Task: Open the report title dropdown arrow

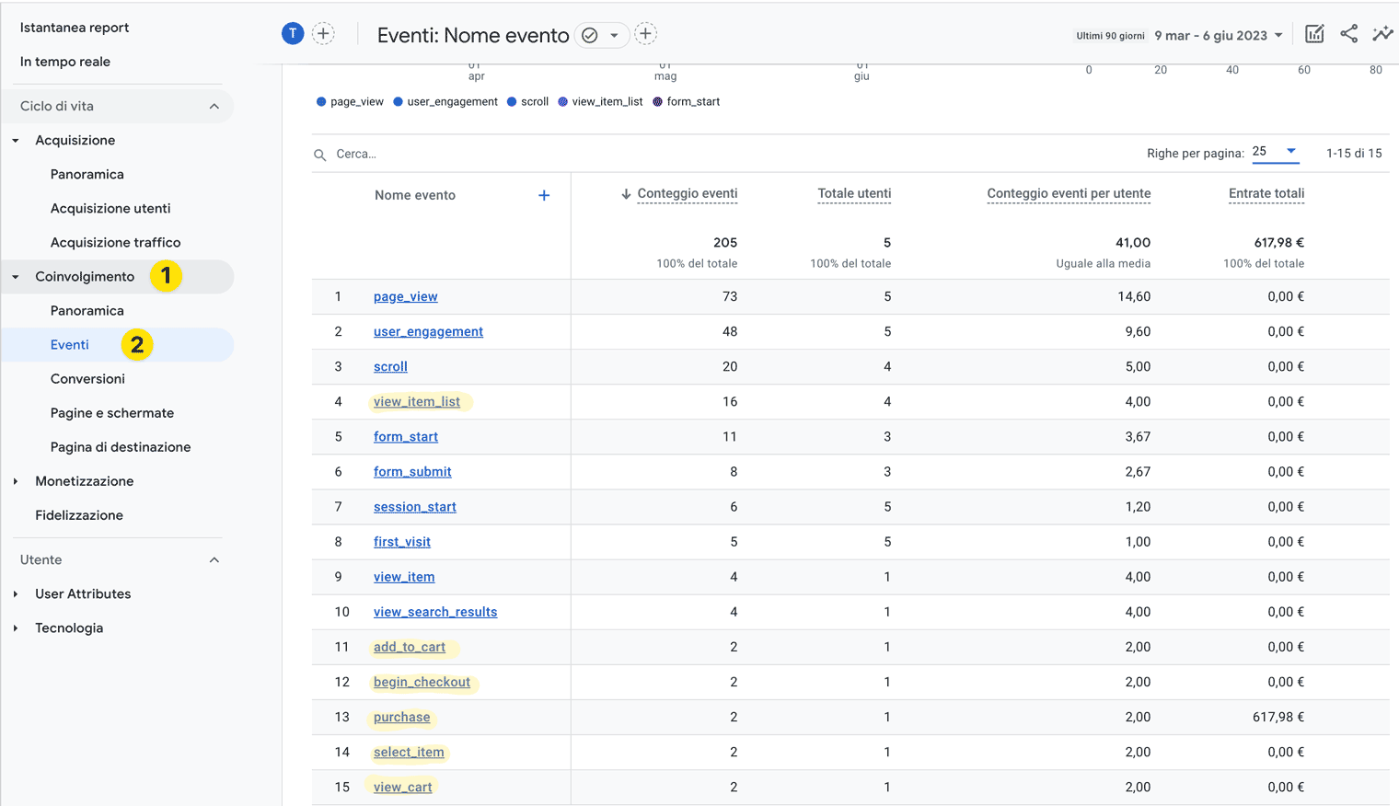Action: pos(614,35)
